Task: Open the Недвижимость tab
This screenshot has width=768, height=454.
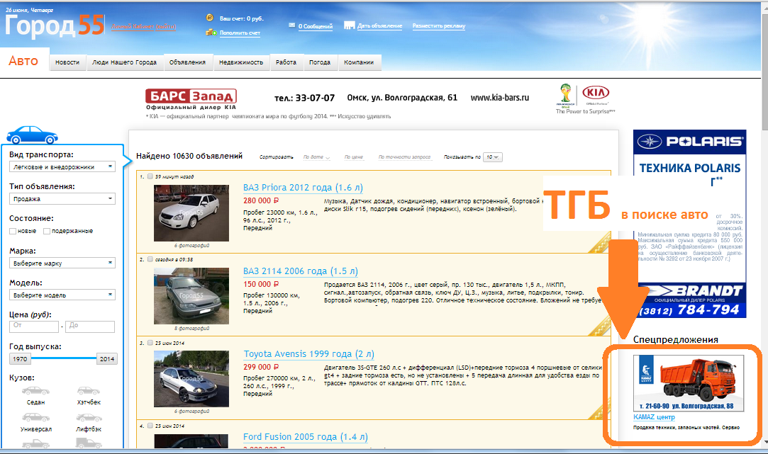Action: [241, 62]
